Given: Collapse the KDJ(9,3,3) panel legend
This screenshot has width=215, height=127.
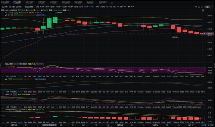Looking at the screenshot, I should 3,94.
